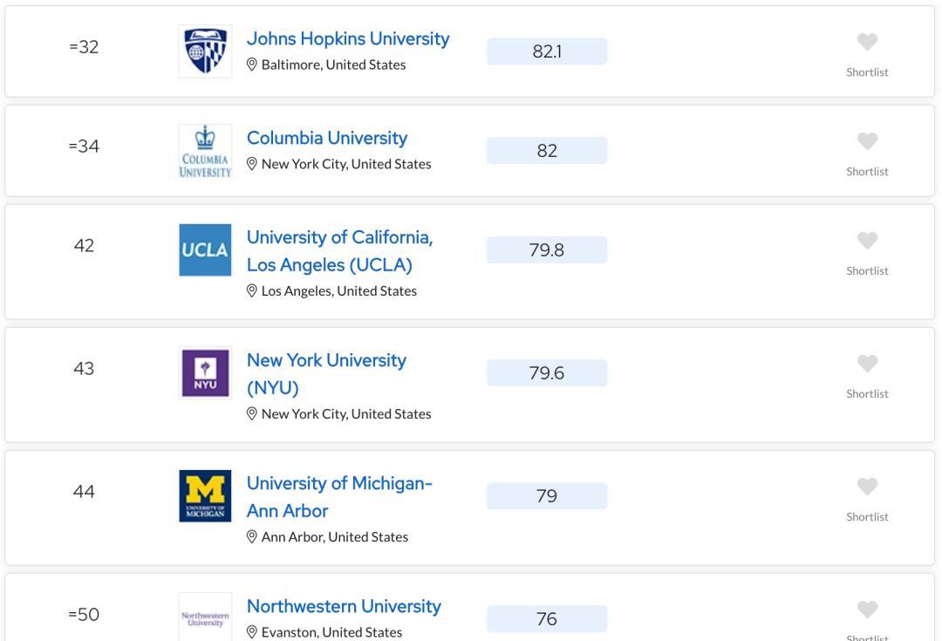Open Northwestern University profile link

coord(344,606)
